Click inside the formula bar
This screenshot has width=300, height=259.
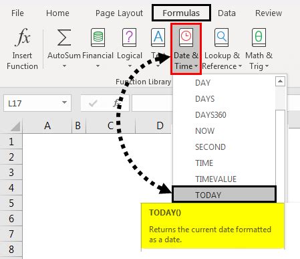coord(152,103)
